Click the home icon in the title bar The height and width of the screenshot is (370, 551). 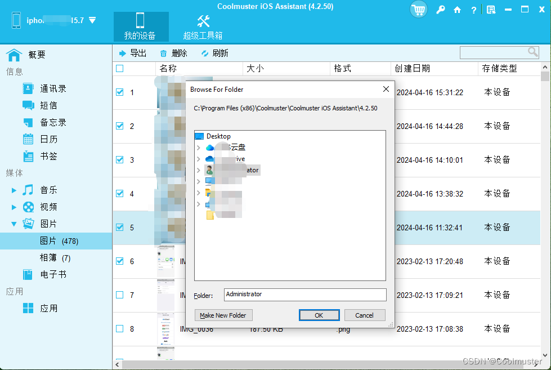click(x=458, y=10)
